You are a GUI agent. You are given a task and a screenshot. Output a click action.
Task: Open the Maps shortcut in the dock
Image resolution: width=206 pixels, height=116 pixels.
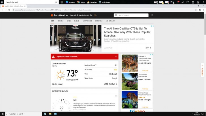pos(81,2)
